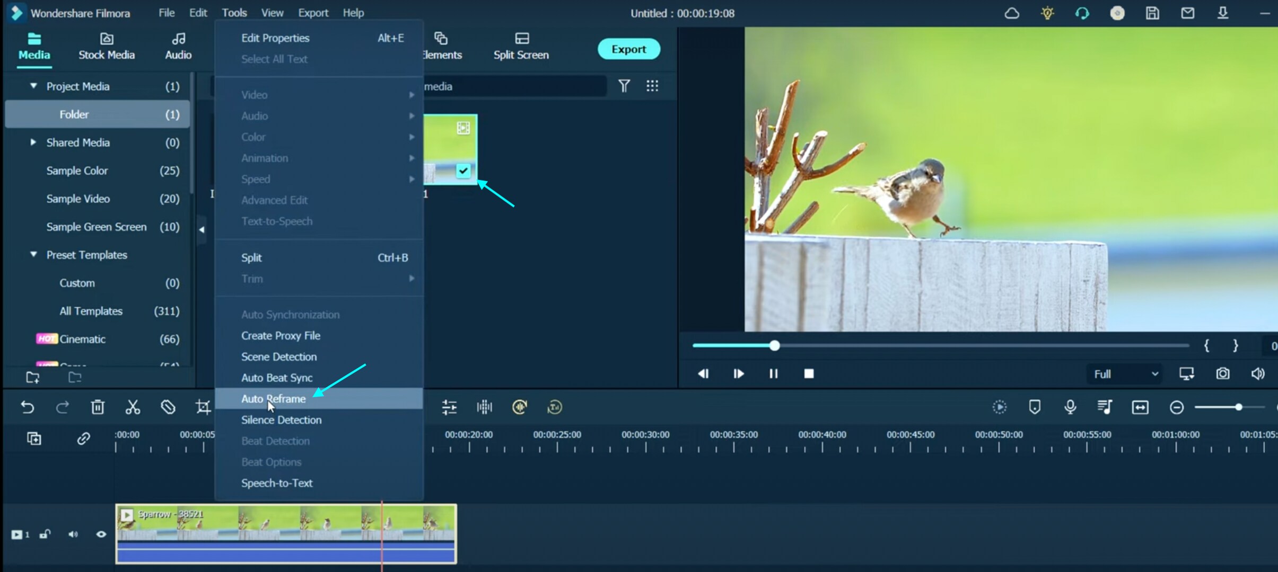Open the audio mixer icon

[x=1105, y=407]
